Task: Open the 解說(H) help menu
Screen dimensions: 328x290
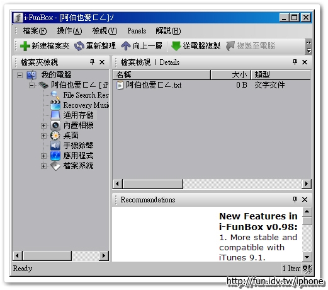Action: [x=168, y=31]
